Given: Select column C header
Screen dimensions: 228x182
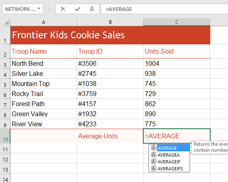Looking at the screenshot, I should 177,22.
